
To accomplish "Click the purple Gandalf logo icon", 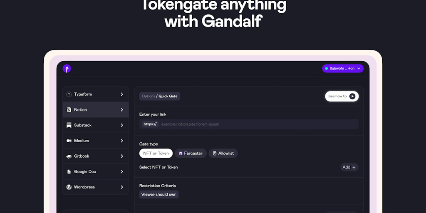I will tap(67, 69).
